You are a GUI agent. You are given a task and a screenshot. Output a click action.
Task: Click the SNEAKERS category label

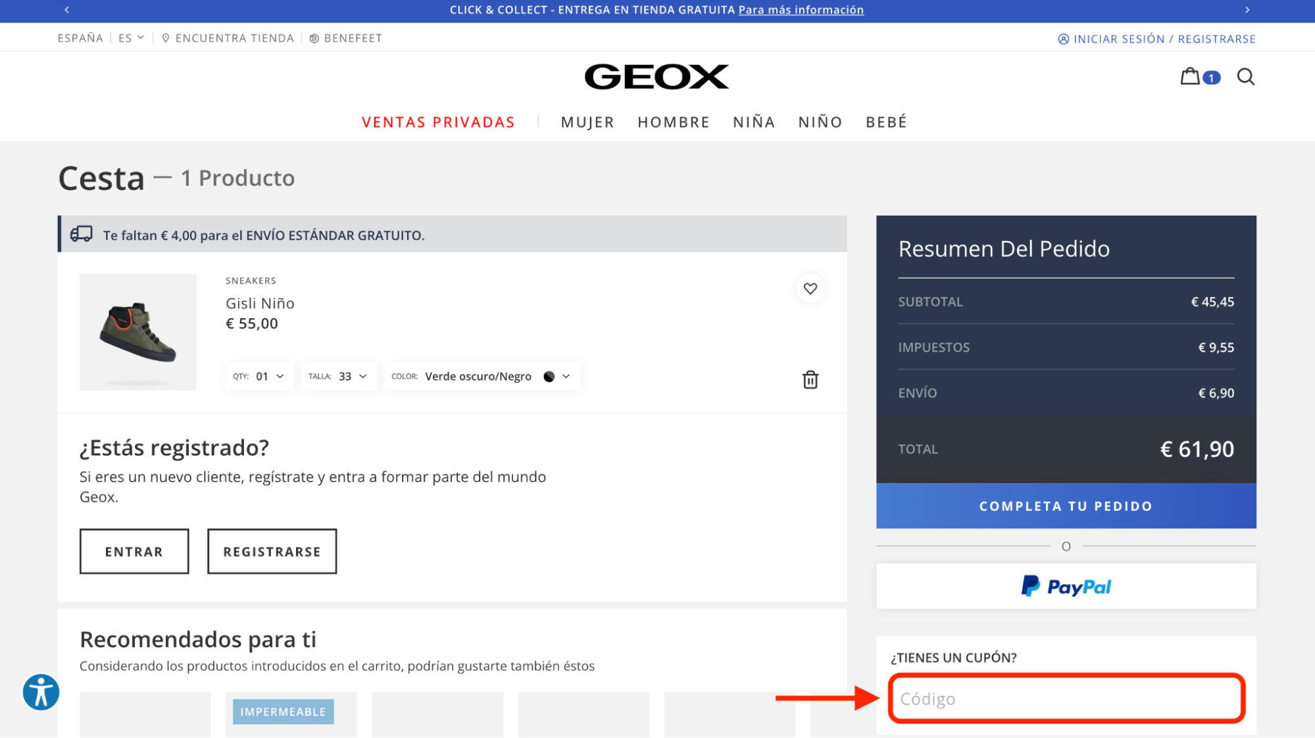[251, 281]
